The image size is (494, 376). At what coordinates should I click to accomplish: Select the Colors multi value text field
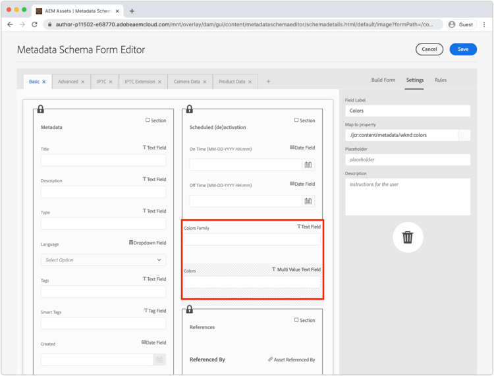pyautogui.click(x=252, y=282)
